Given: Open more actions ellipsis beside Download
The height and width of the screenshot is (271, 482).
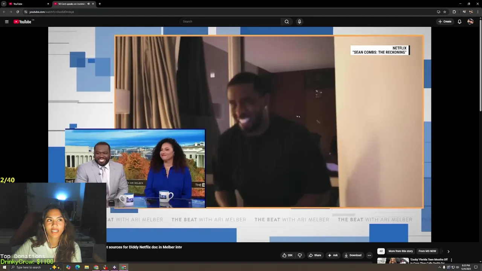Looking at the screenshot, I should (369, 255).
